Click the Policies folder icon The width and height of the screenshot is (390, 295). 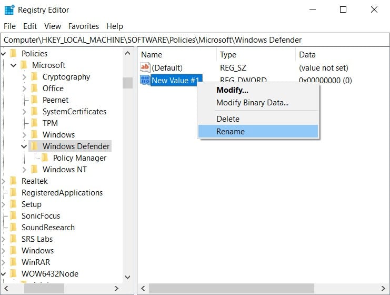click(14, 53)
